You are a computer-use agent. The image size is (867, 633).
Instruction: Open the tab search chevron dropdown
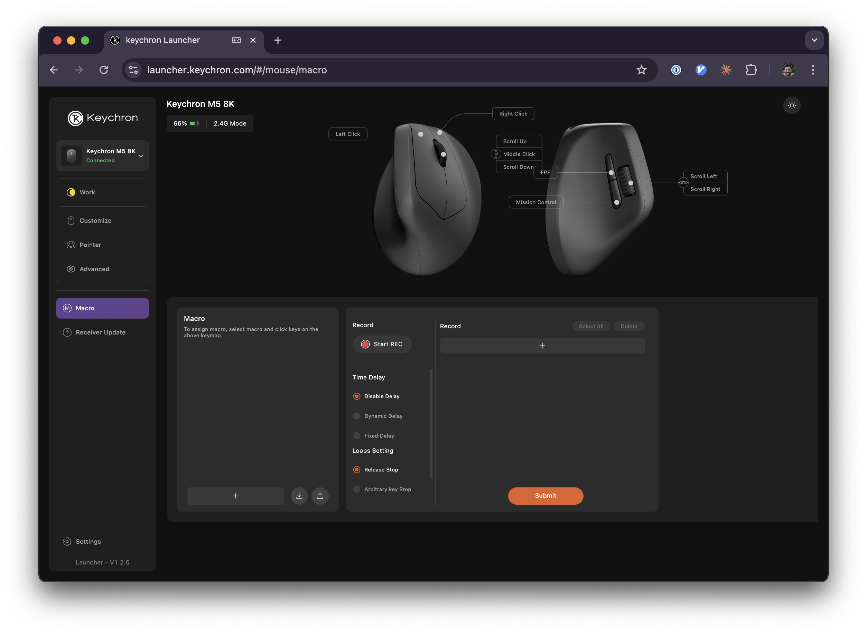pos(814,40)
